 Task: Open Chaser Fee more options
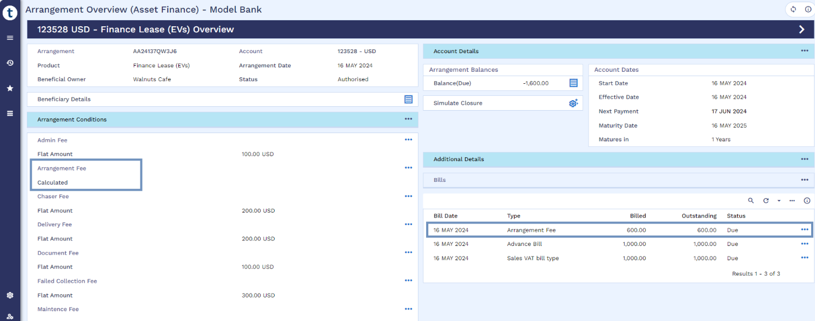pos(408,196)
